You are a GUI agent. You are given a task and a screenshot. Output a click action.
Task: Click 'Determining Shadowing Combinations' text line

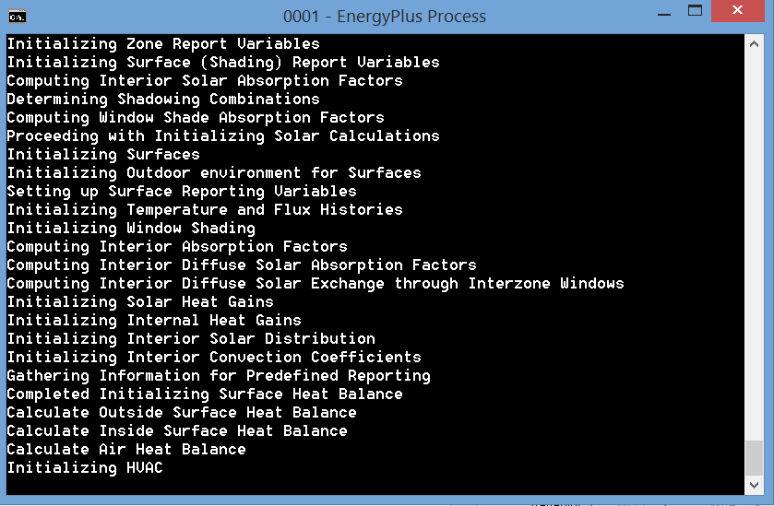click(x=163, y=100)
